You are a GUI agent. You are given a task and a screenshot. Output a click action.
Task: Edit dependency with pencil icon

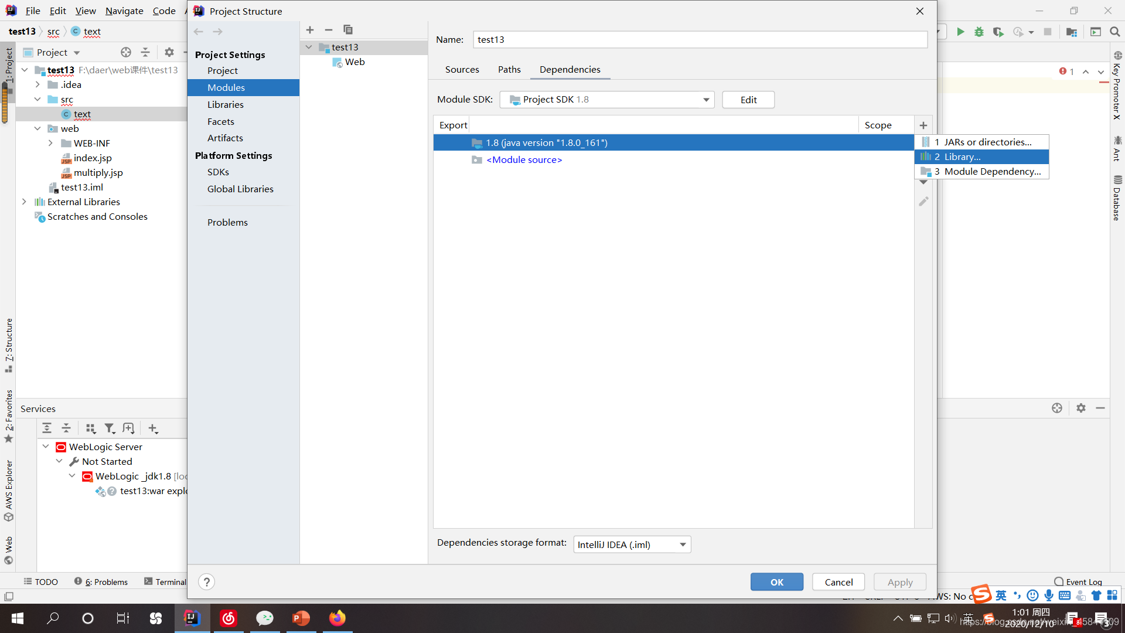tap(923, 202)
